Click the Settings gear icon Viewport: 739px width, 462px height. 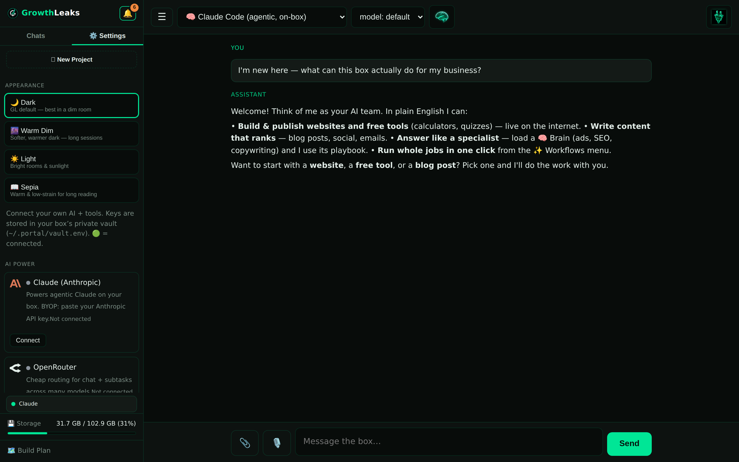(93, 36)
